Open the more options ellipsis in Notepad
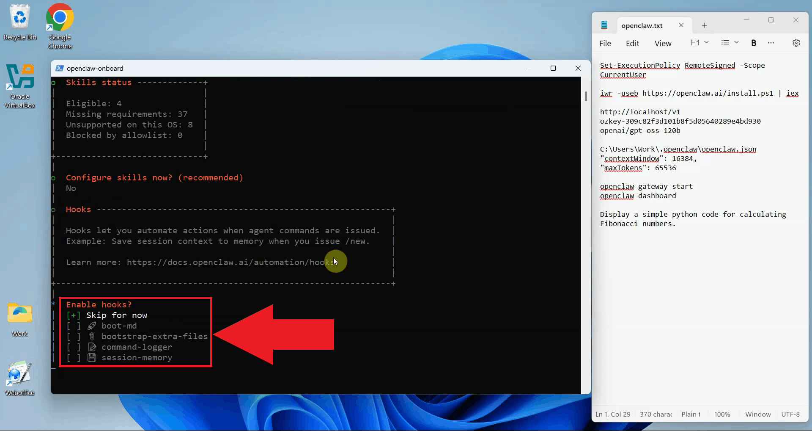Viewport: 812px width, 431px height. click(x=771, y=43)
